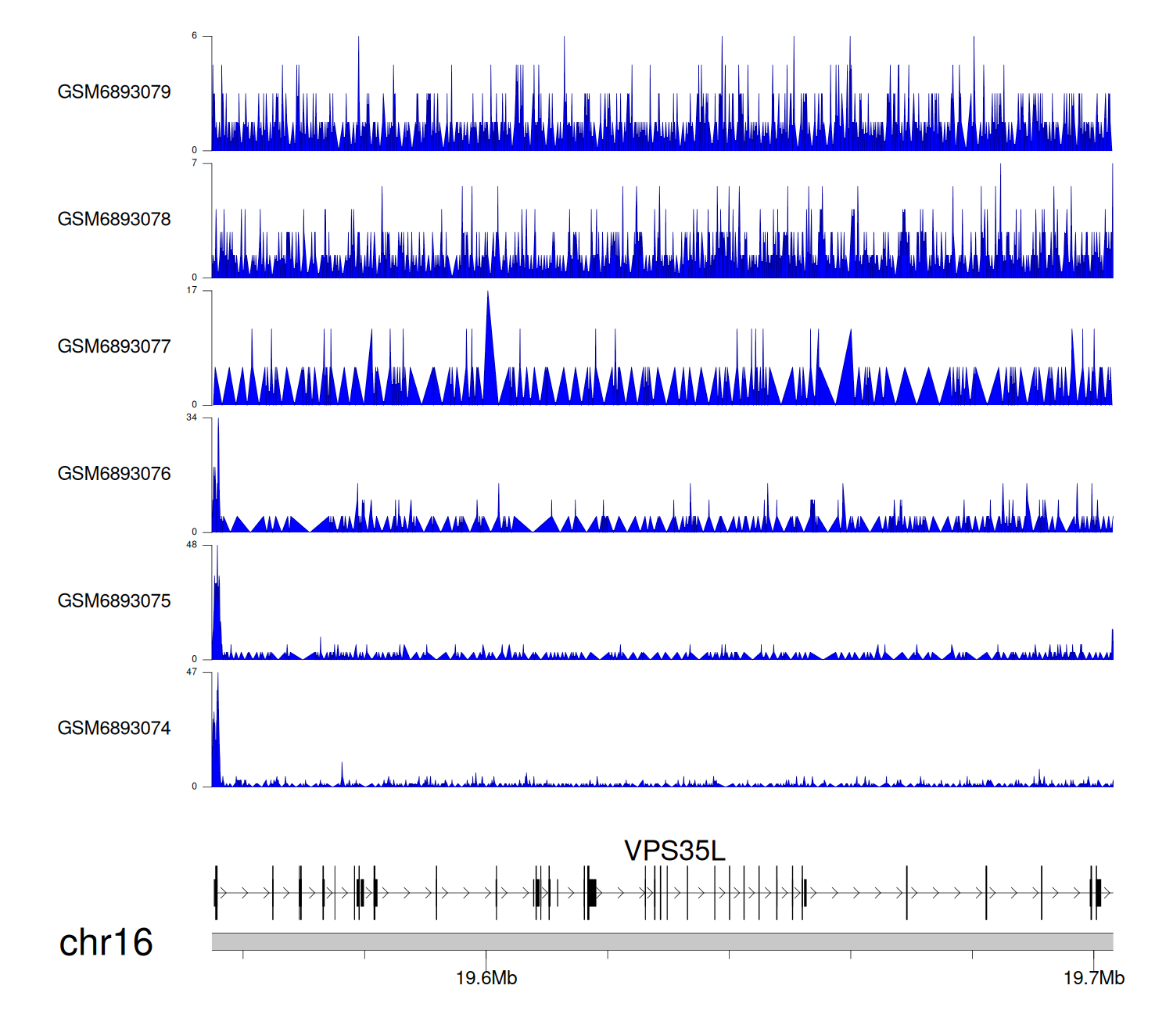Click the y-axis maximum value 47
1173x1032 pixels.
coord(192,672)
